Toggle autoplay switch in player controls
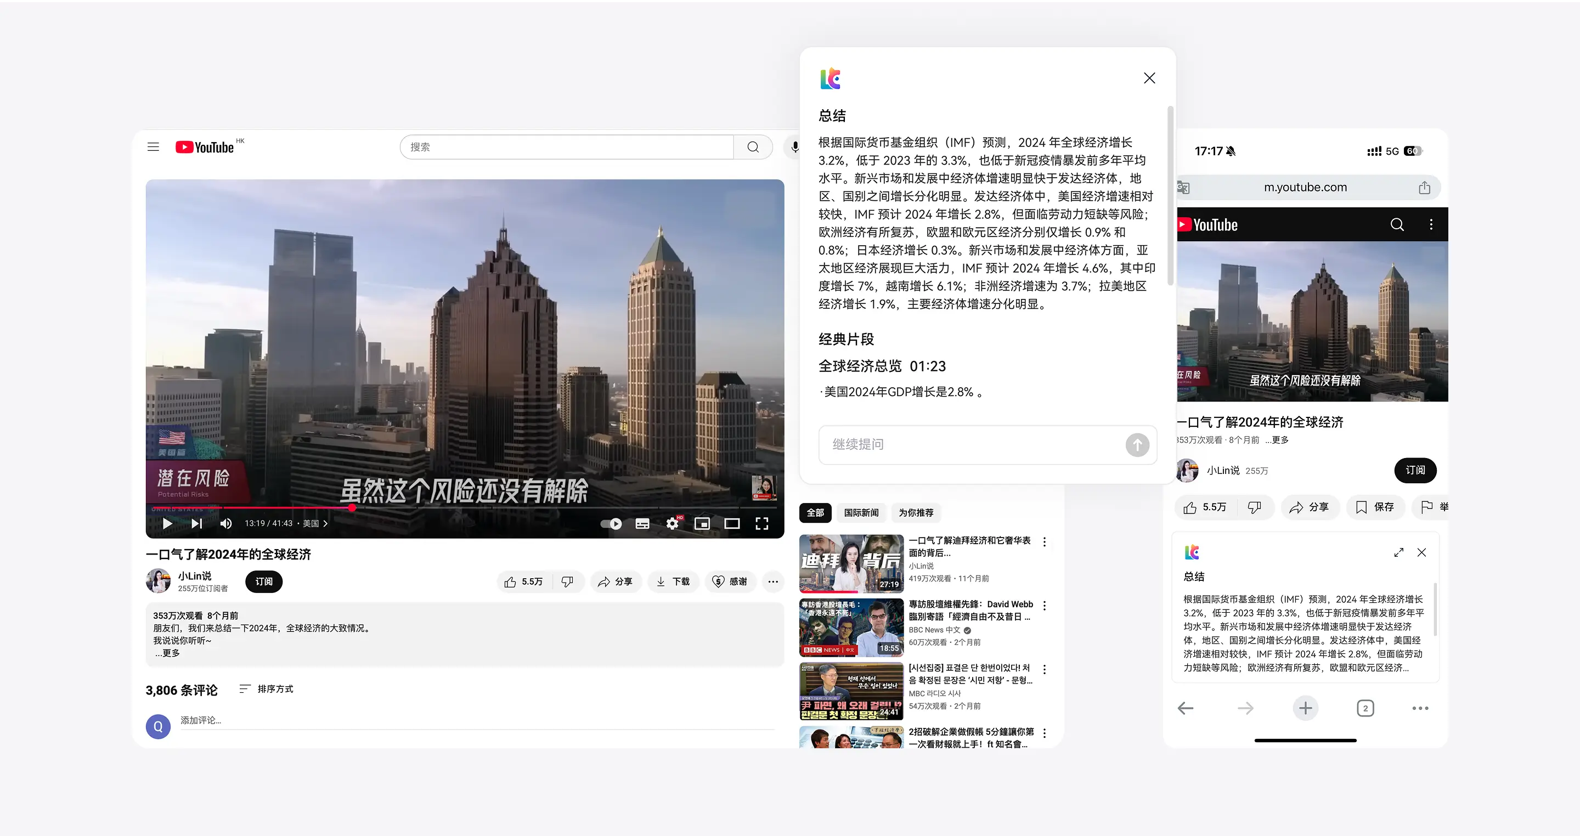The image size is (1580, 836). [611, 523]
